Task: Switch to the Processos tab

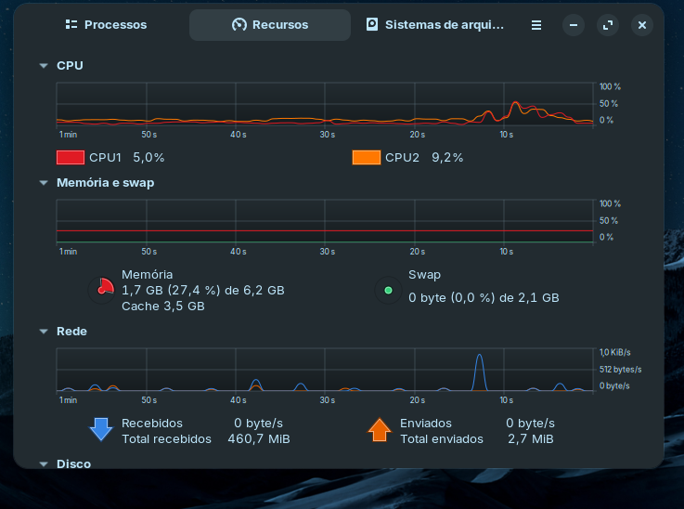Action: tap(106, 25)
